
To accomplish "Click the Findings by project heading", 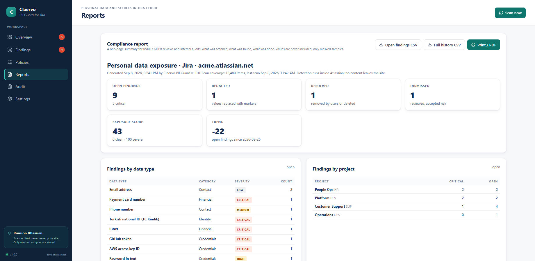I will (x=334, y=169).
